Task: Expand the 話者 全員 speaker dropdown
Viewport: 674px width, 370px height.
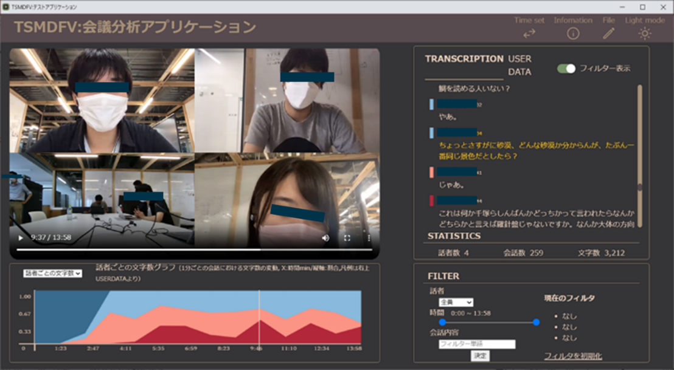Action: 456,302
